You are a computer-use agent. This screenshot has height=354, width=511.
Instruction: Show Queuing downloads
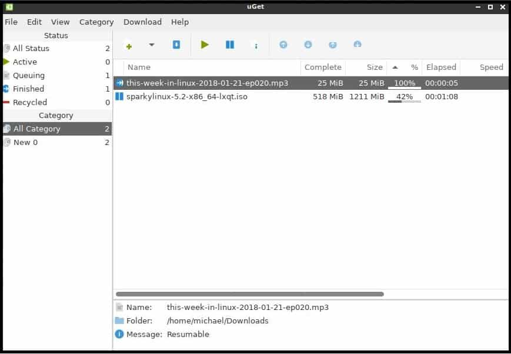click(58, 76)
